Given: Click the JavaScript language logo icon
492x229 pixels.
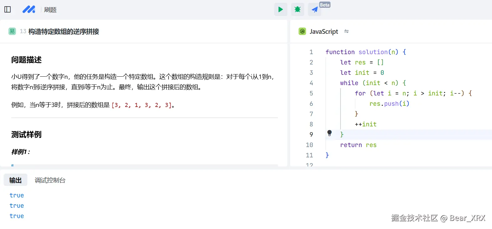Looking at the screenshot, I should pos(302,31).
